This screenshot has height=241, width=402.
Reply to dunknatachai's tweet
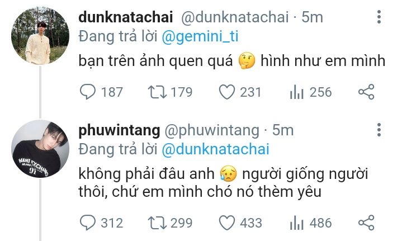point(88,92)
